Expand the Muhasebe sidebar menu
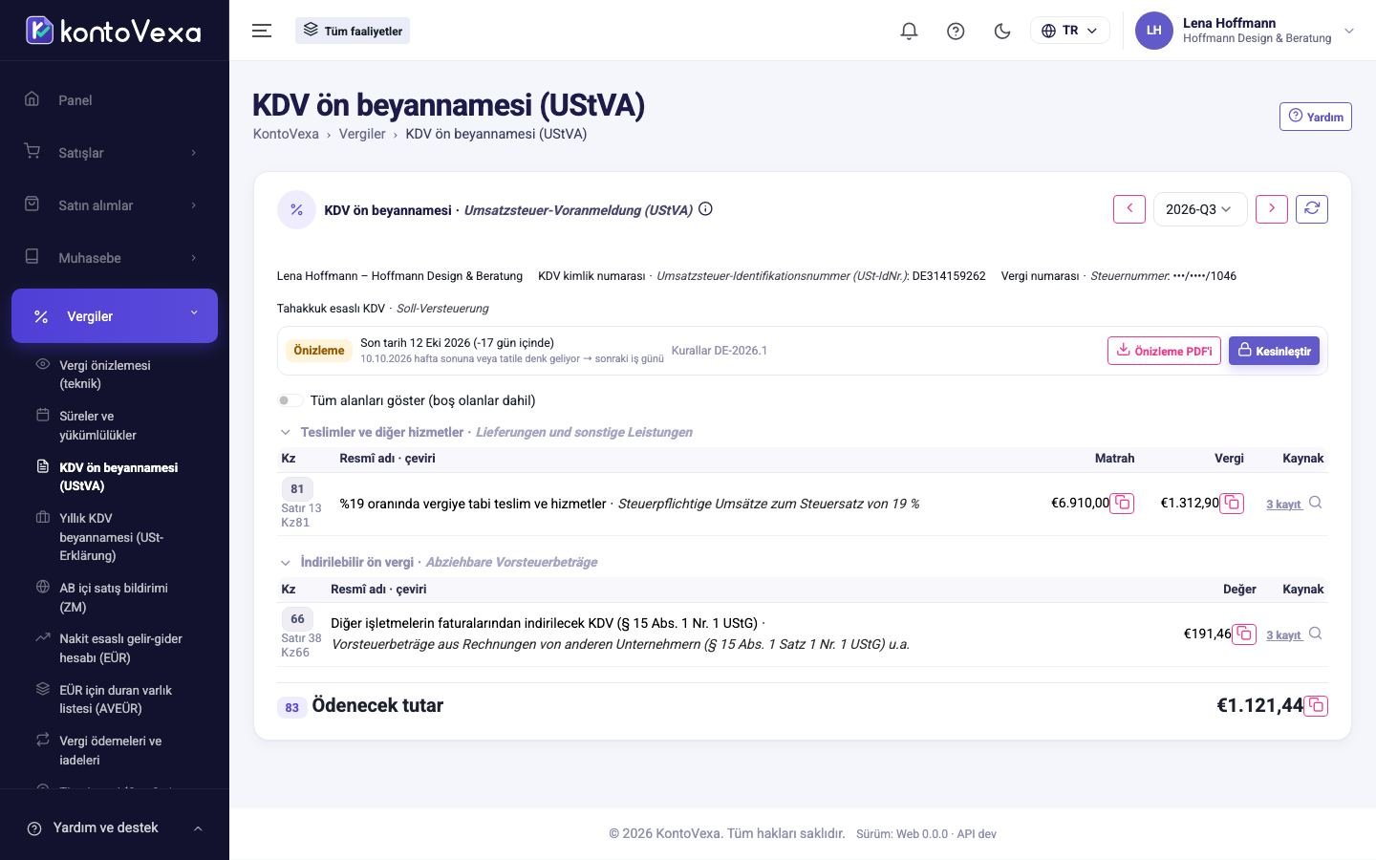Viewport: 1376px width, 860px height. [x=115, y=258]
